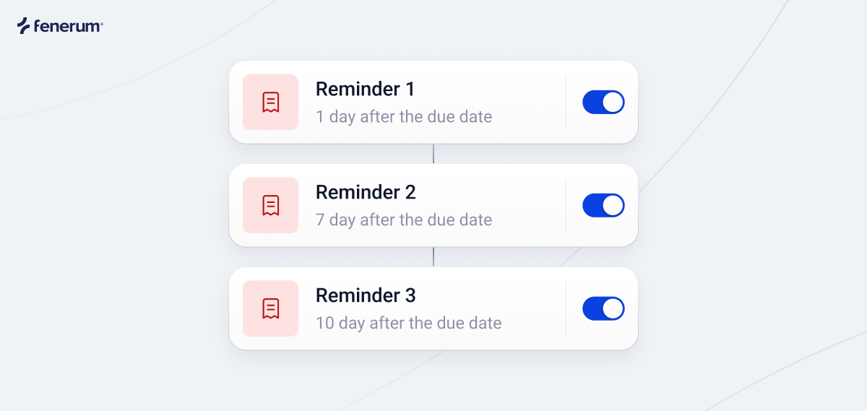Select the Reminder 3 red receipt icon
Screen dimensions: 867x411
[271, 308]
